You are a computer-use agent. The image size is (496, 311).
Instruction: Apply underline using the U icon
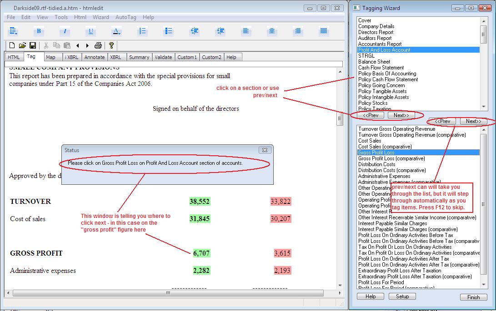[x=91, y=31]
